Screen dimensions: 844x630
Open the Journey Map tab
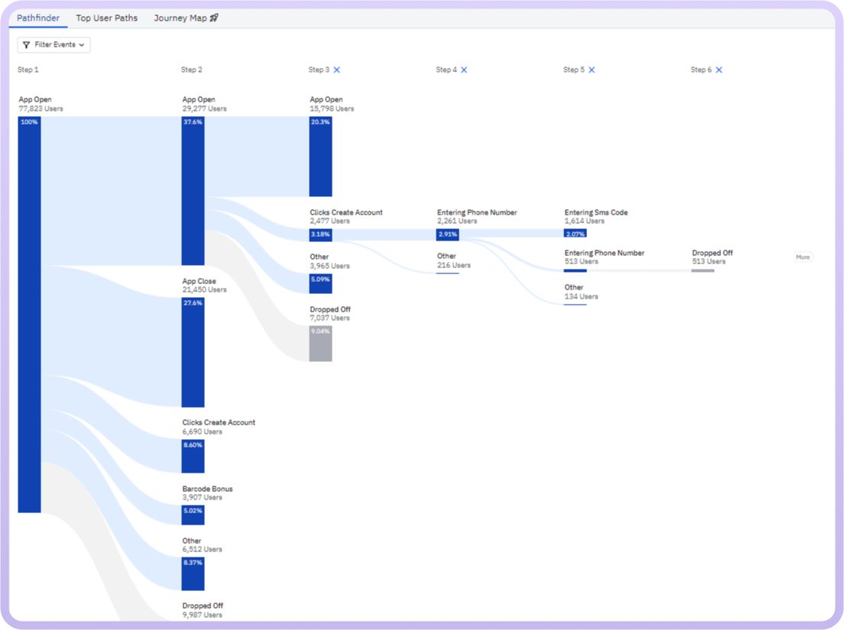180,18
